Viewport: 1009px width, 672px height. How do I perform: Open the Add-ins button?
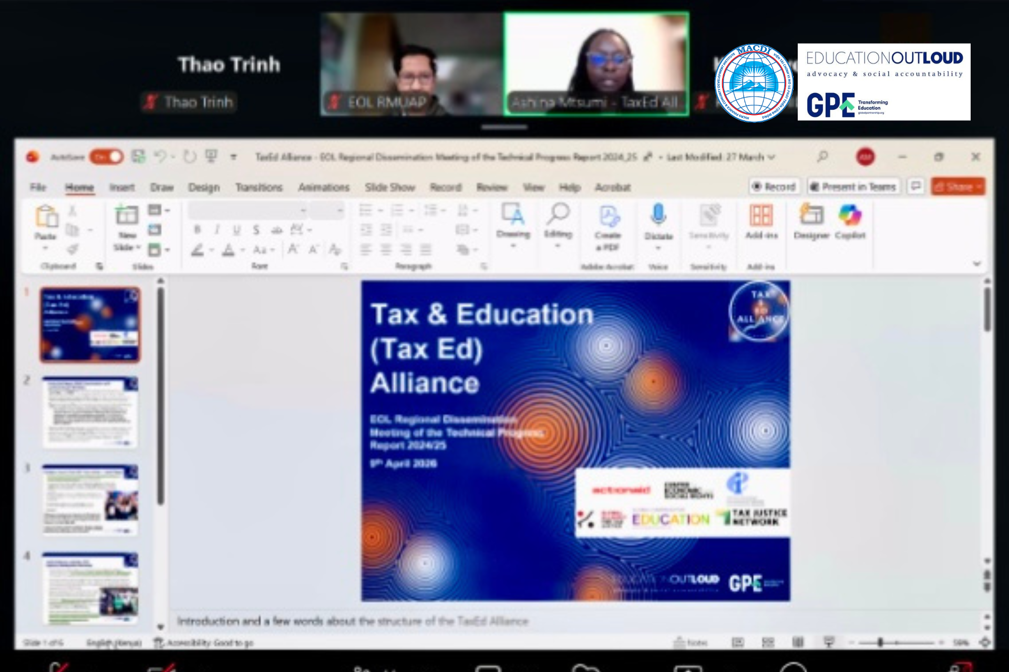[761, 216]
